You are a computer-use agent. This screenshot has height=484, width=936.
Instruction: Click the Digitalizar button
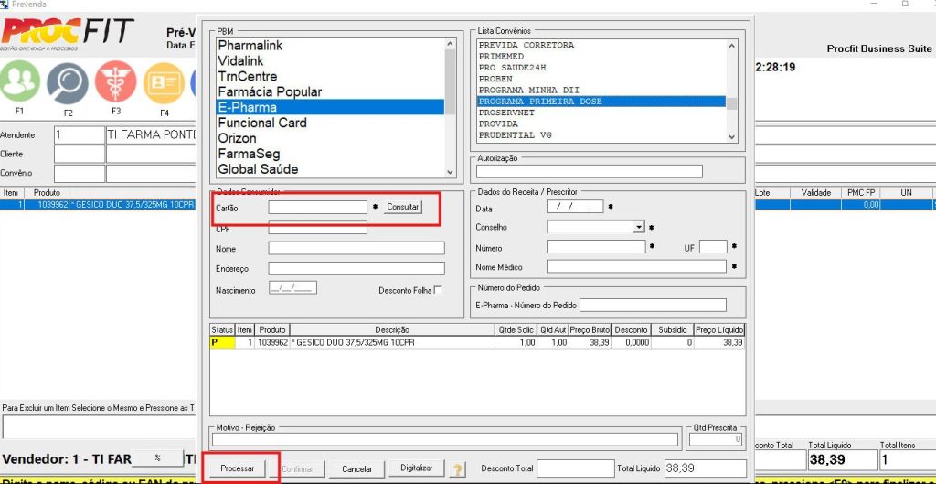(417, 468)
